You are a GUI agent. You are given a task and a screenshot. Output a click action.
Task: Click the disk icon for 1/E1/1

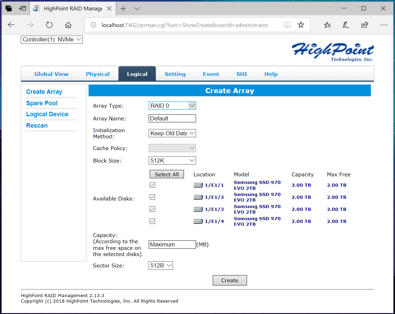[198, 185]
